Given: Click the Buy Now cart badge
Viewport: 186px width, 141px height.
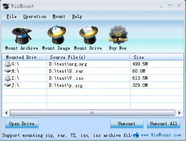Looking at the screenshot, I should point(118,35).
